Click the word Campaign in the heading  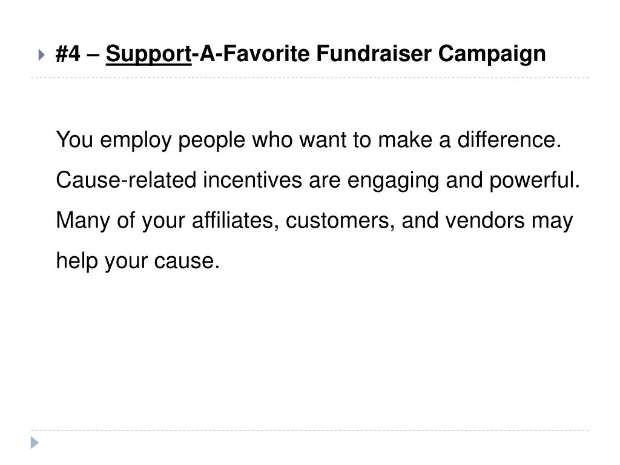click(x=492, y=54)
